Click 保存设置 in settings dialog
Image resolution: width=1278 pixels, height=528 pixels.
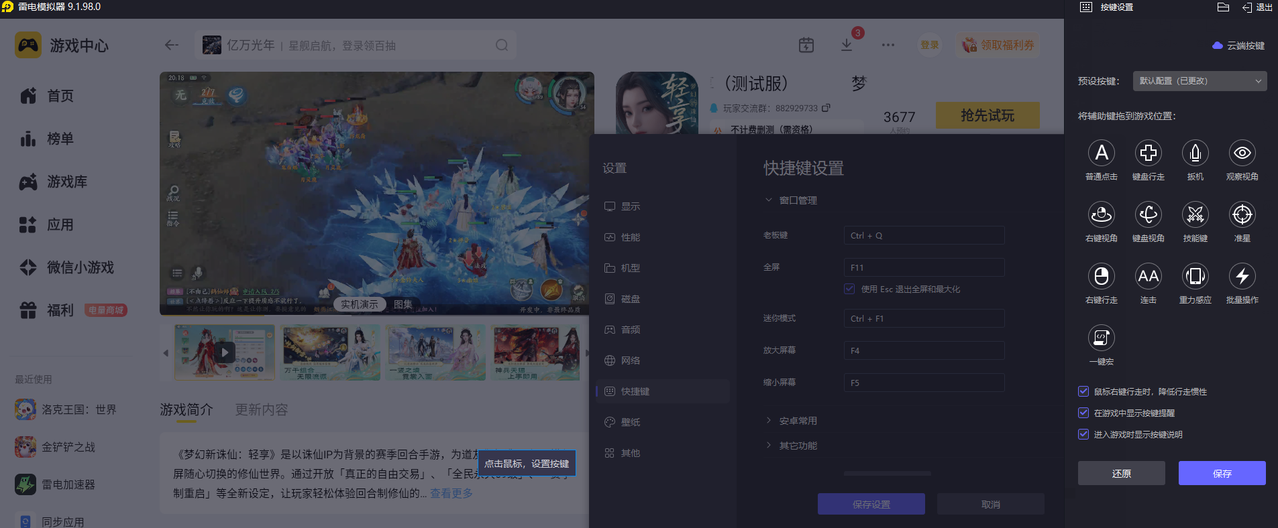[x=871, y=505]
